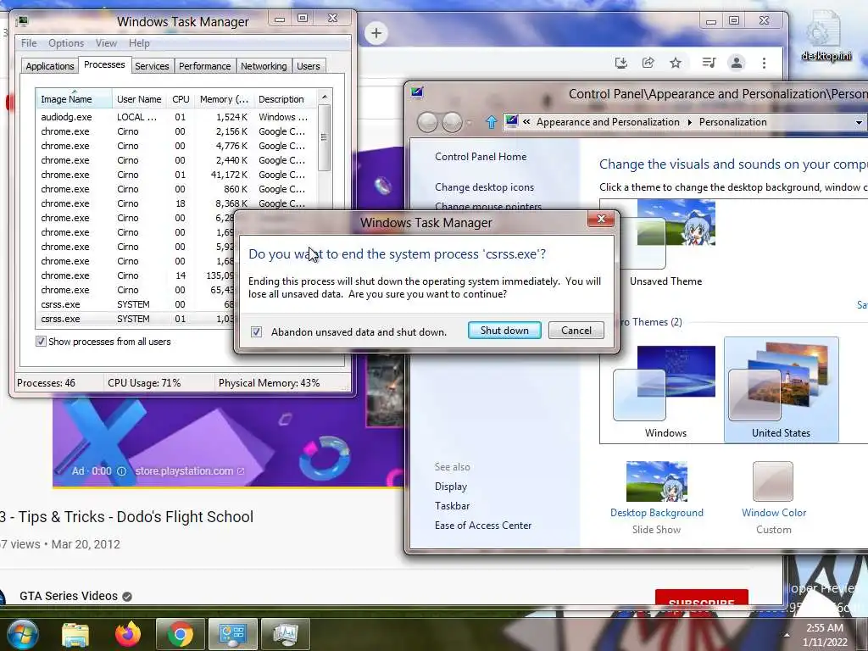Click scroll up arrow in process list

click(325, 97)
